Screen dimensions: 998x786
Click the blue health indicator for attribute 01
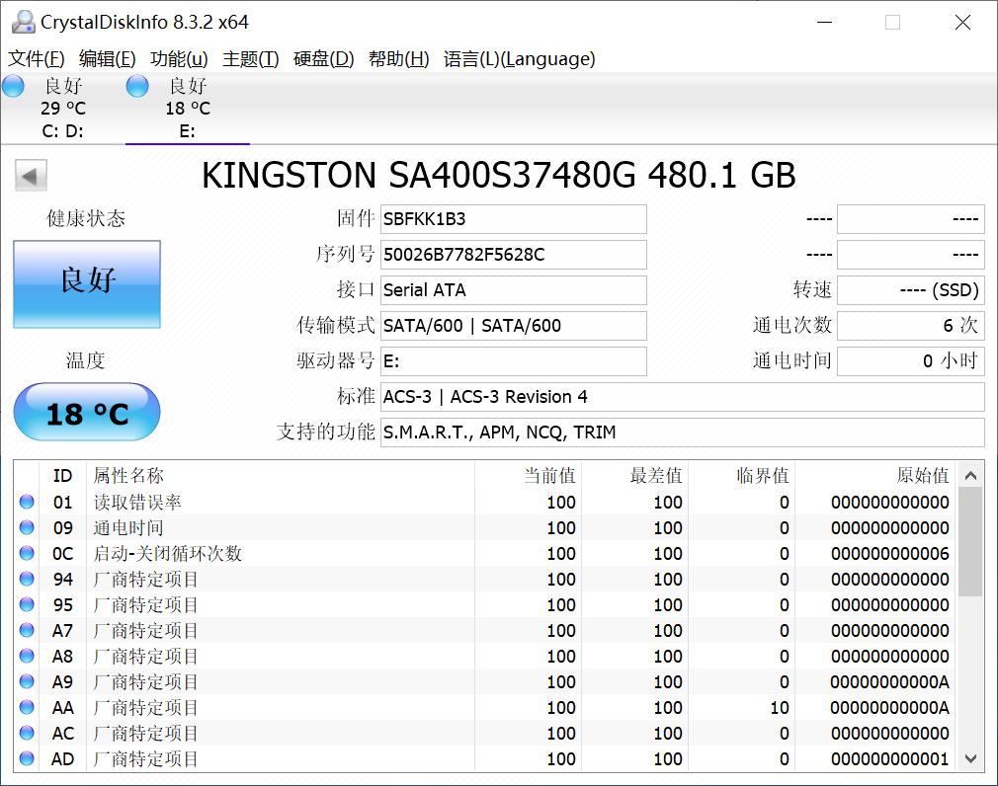pos(27,502)
